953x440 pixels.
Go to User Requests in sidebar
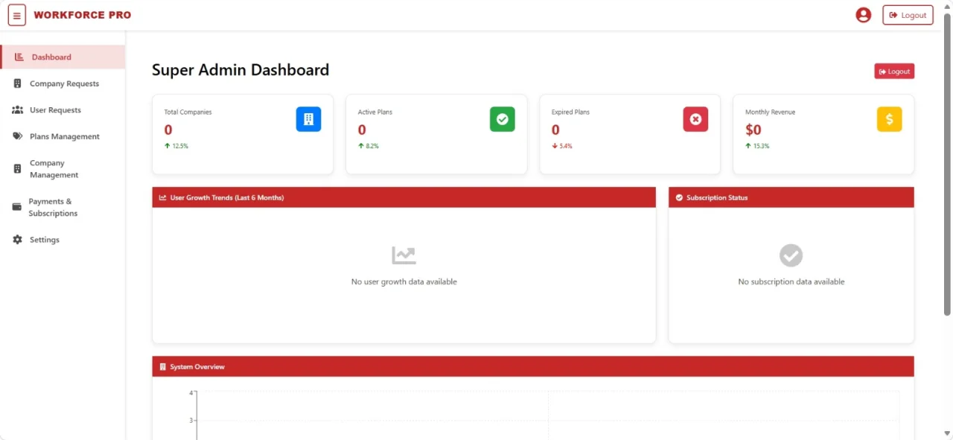[x=63, y=110]
